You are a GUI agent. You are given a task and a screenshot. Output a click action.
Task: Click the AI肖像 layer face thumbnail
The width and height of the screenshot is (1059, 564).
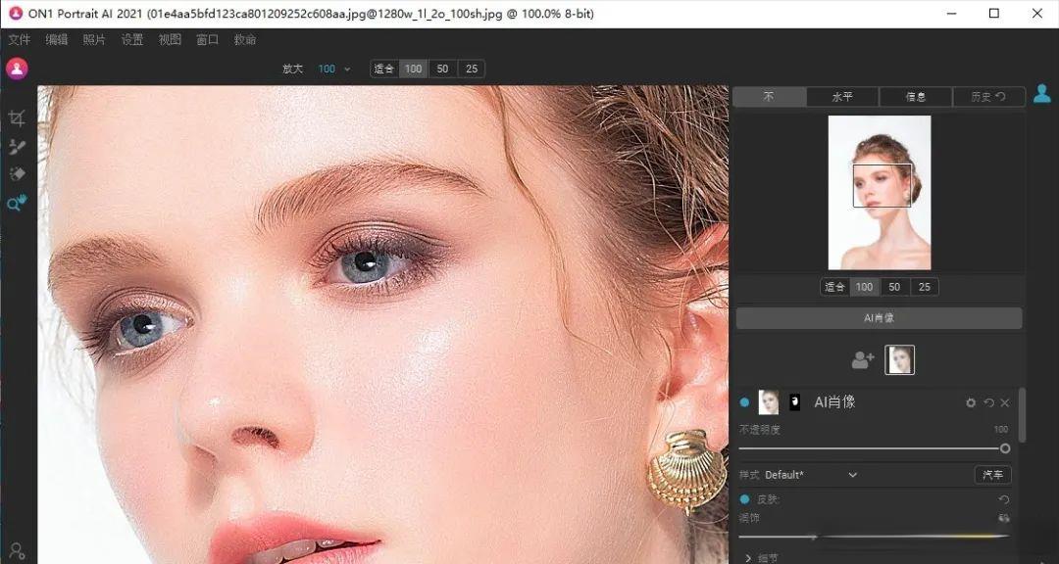pos(769,402)
